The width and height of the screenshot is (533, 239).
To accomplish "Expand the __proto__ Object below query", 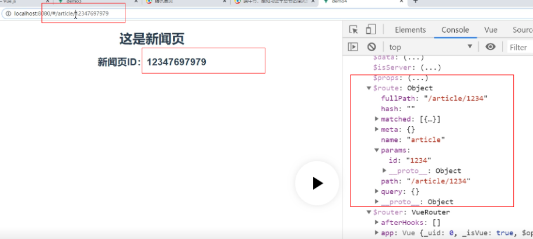I will [x=376, y=201].
